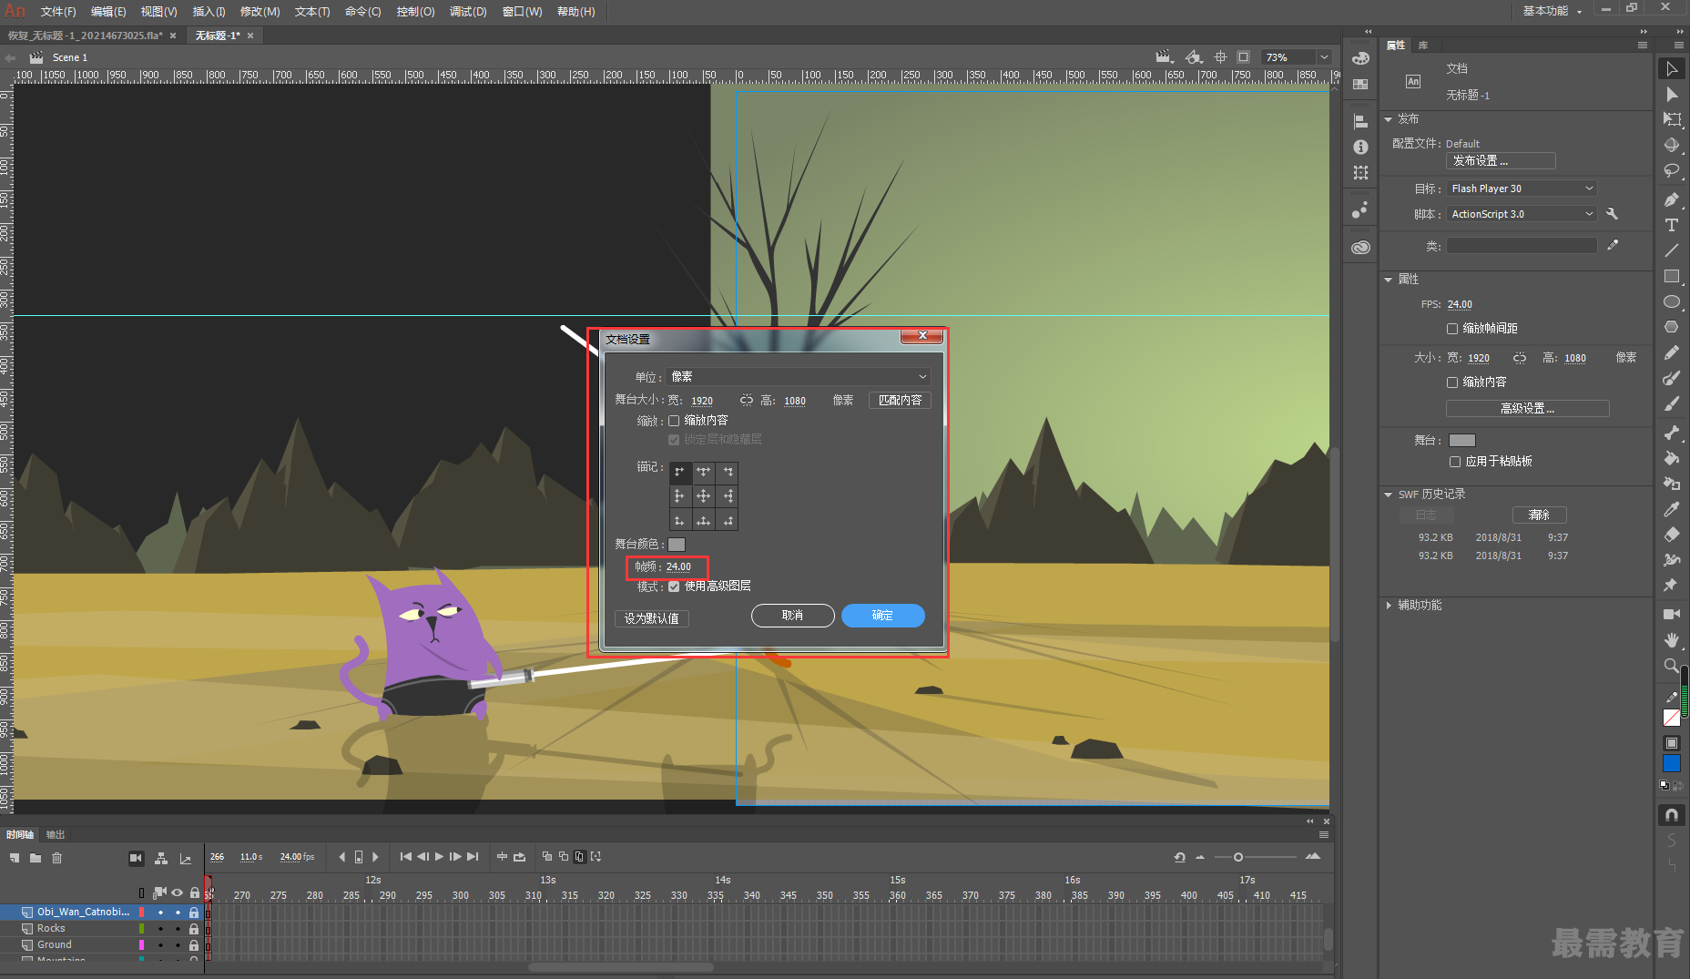
Task: Open Advanced Settings button in Properties
Action: (1528, 409)
